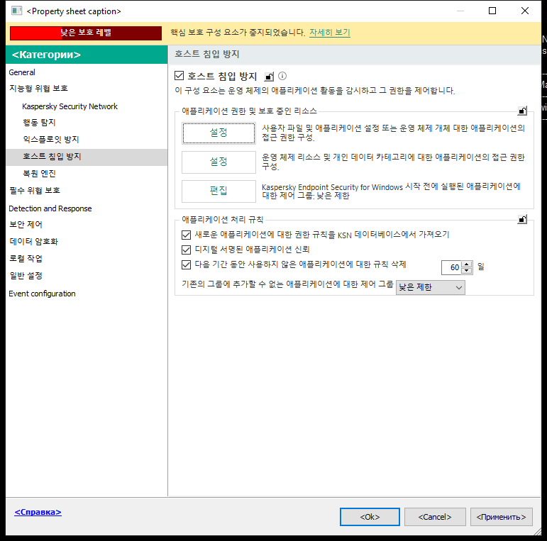
Task: Click first 설정 button for application access rights
Action: click(x=219, y=133)
